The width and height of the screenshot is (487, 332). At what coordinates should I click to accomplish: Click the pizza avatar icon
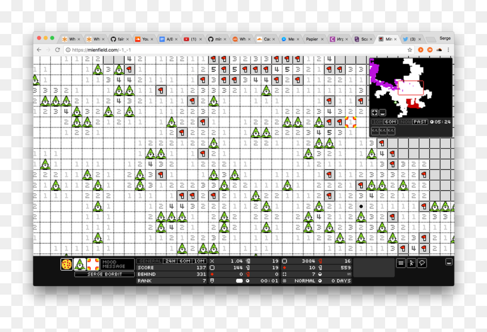click(66, 264)
